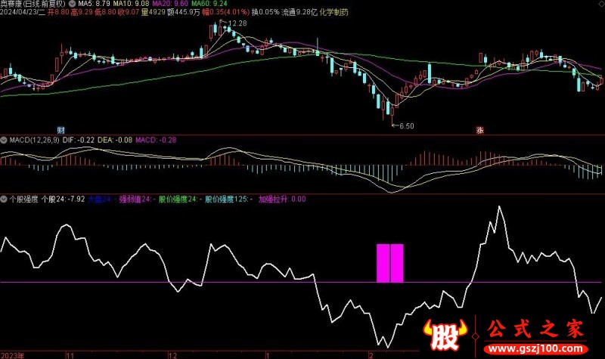Click the 12.28 high price marker
Screen dimensions: 605x359
[x=237, y=24]
